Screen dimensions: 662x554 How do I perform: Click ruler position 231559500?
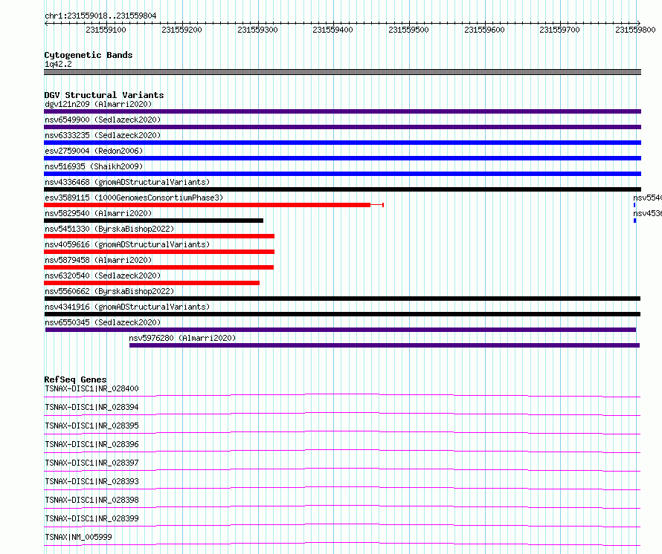(x=408, y=30)
